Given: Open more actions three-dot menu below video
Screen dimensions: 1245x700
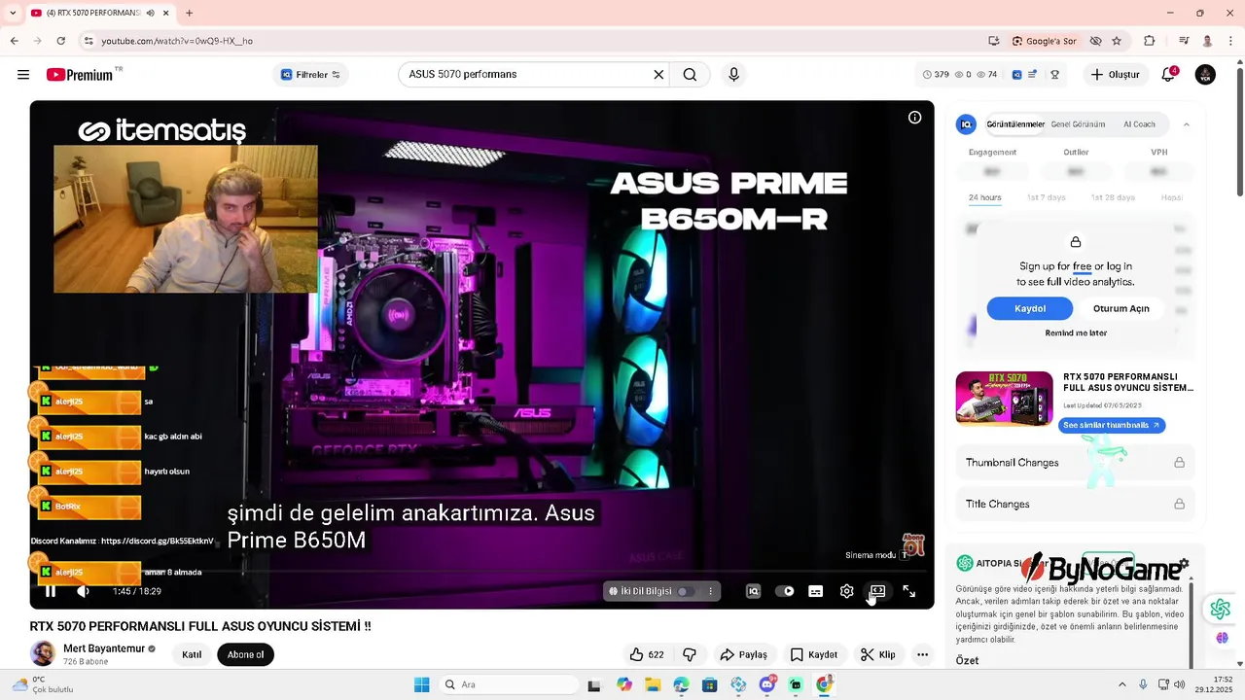Looking at the screenshot, I should (x=922, y=654).
